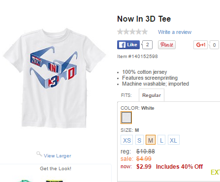
Task: Click the dark item thumbnail under Get the Look
Action: pos(55,181)
